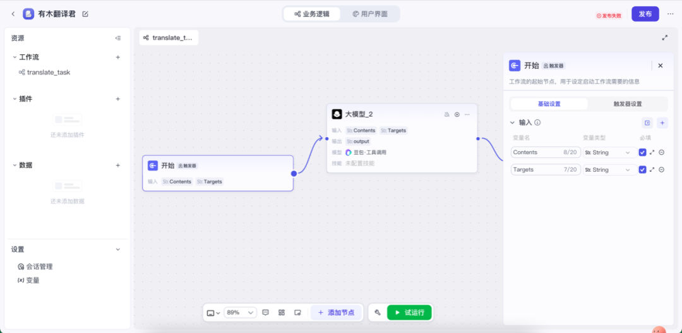This screenshot has height=333, width=682.
Task: Collapse the 设置 section
Action: [118, 250]
